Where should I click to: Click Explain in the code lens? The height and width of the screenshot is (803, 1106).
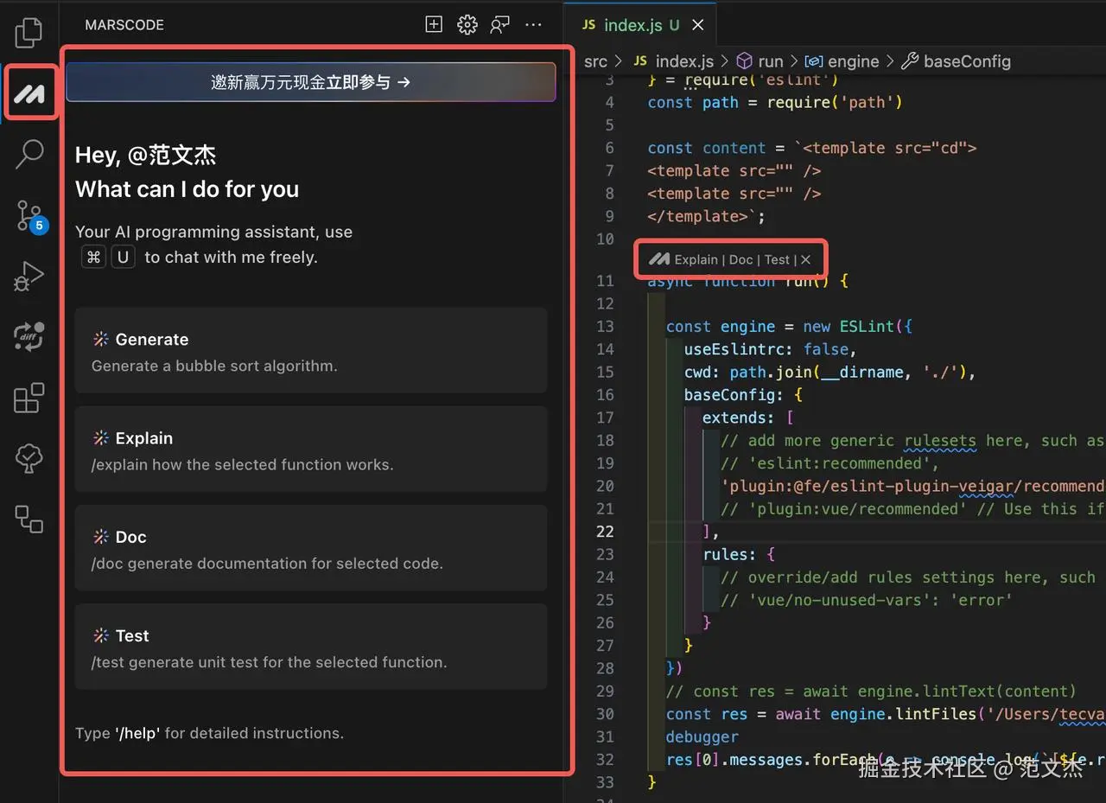pos(696,259)
